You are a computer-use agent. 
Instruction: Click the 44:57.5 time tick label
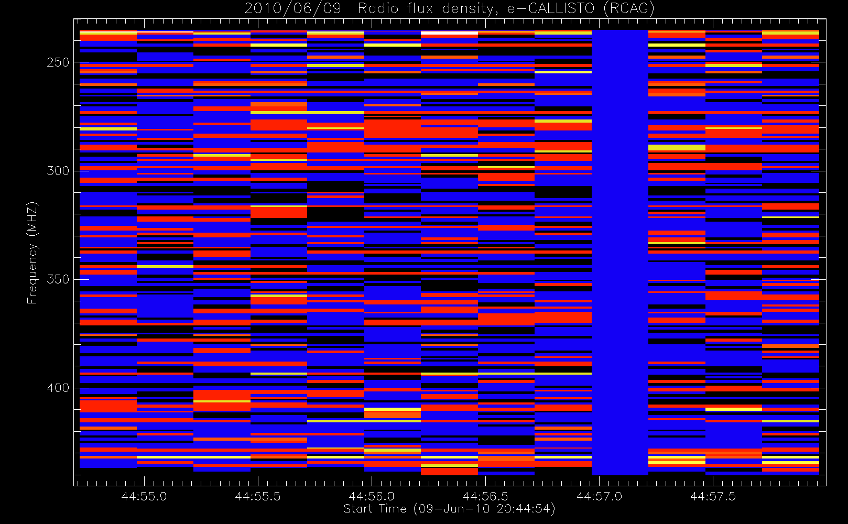(713, 496)
